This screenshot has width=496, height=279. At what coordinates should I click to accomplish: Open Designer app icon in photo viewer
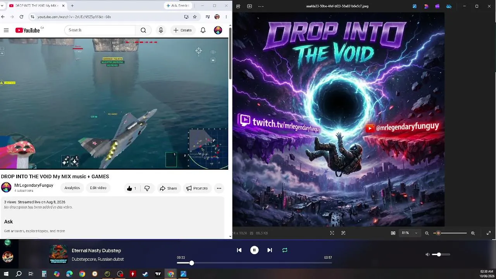(x=426, y=6)
